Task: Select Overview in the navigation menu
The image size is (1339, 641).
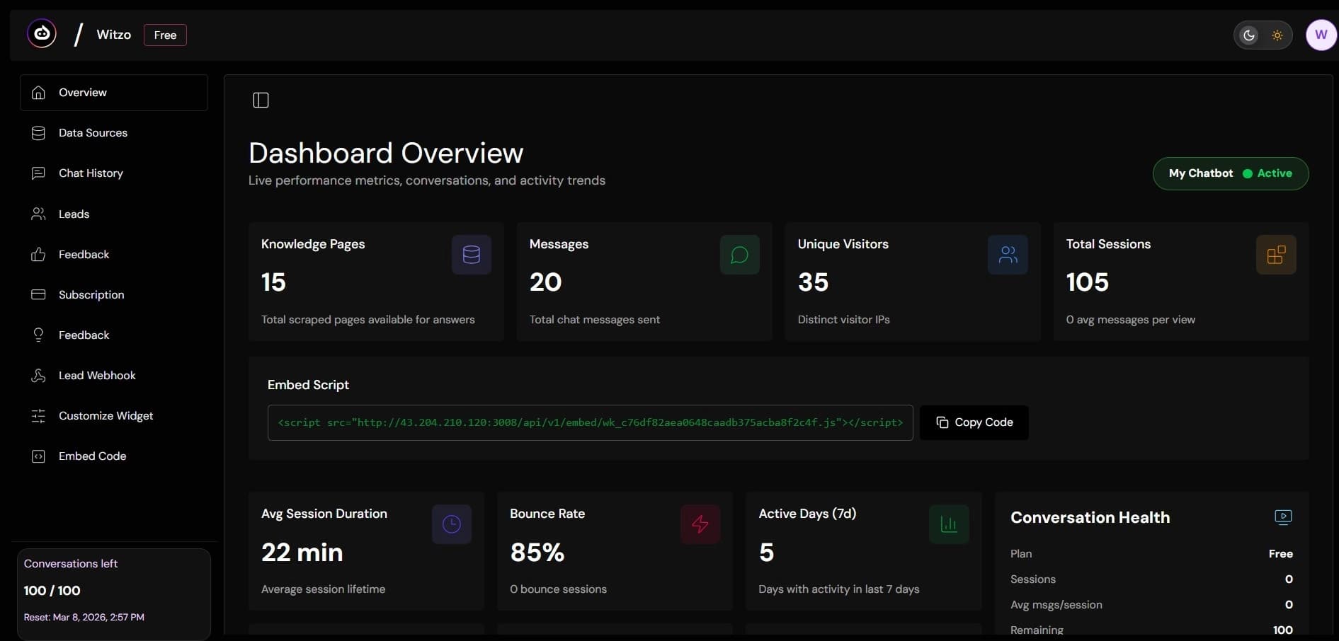Action: pyautogui.click(x=83, y=92)
